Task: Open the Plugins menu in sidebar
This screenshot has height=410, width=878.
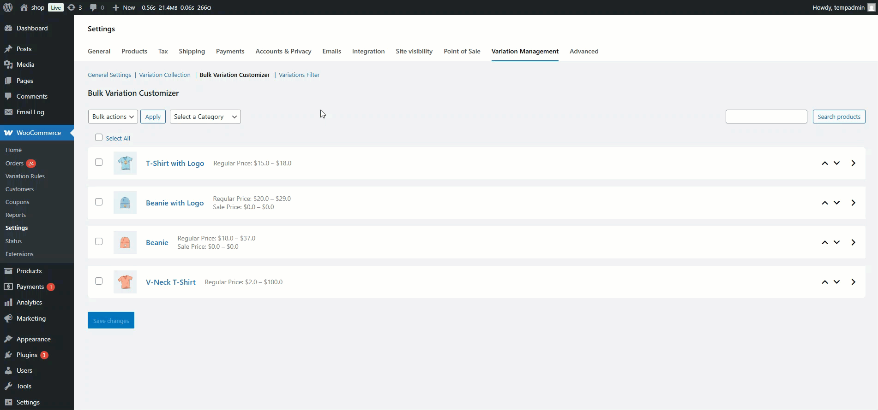Action: point(27,355)
